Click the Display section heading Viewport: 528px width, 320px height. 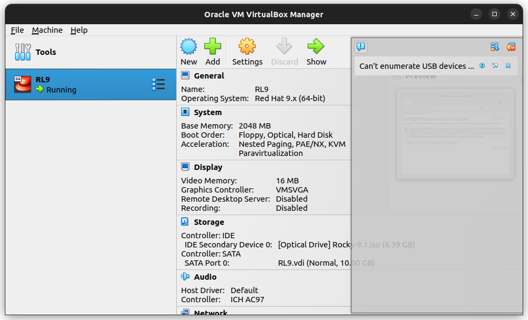208,167
